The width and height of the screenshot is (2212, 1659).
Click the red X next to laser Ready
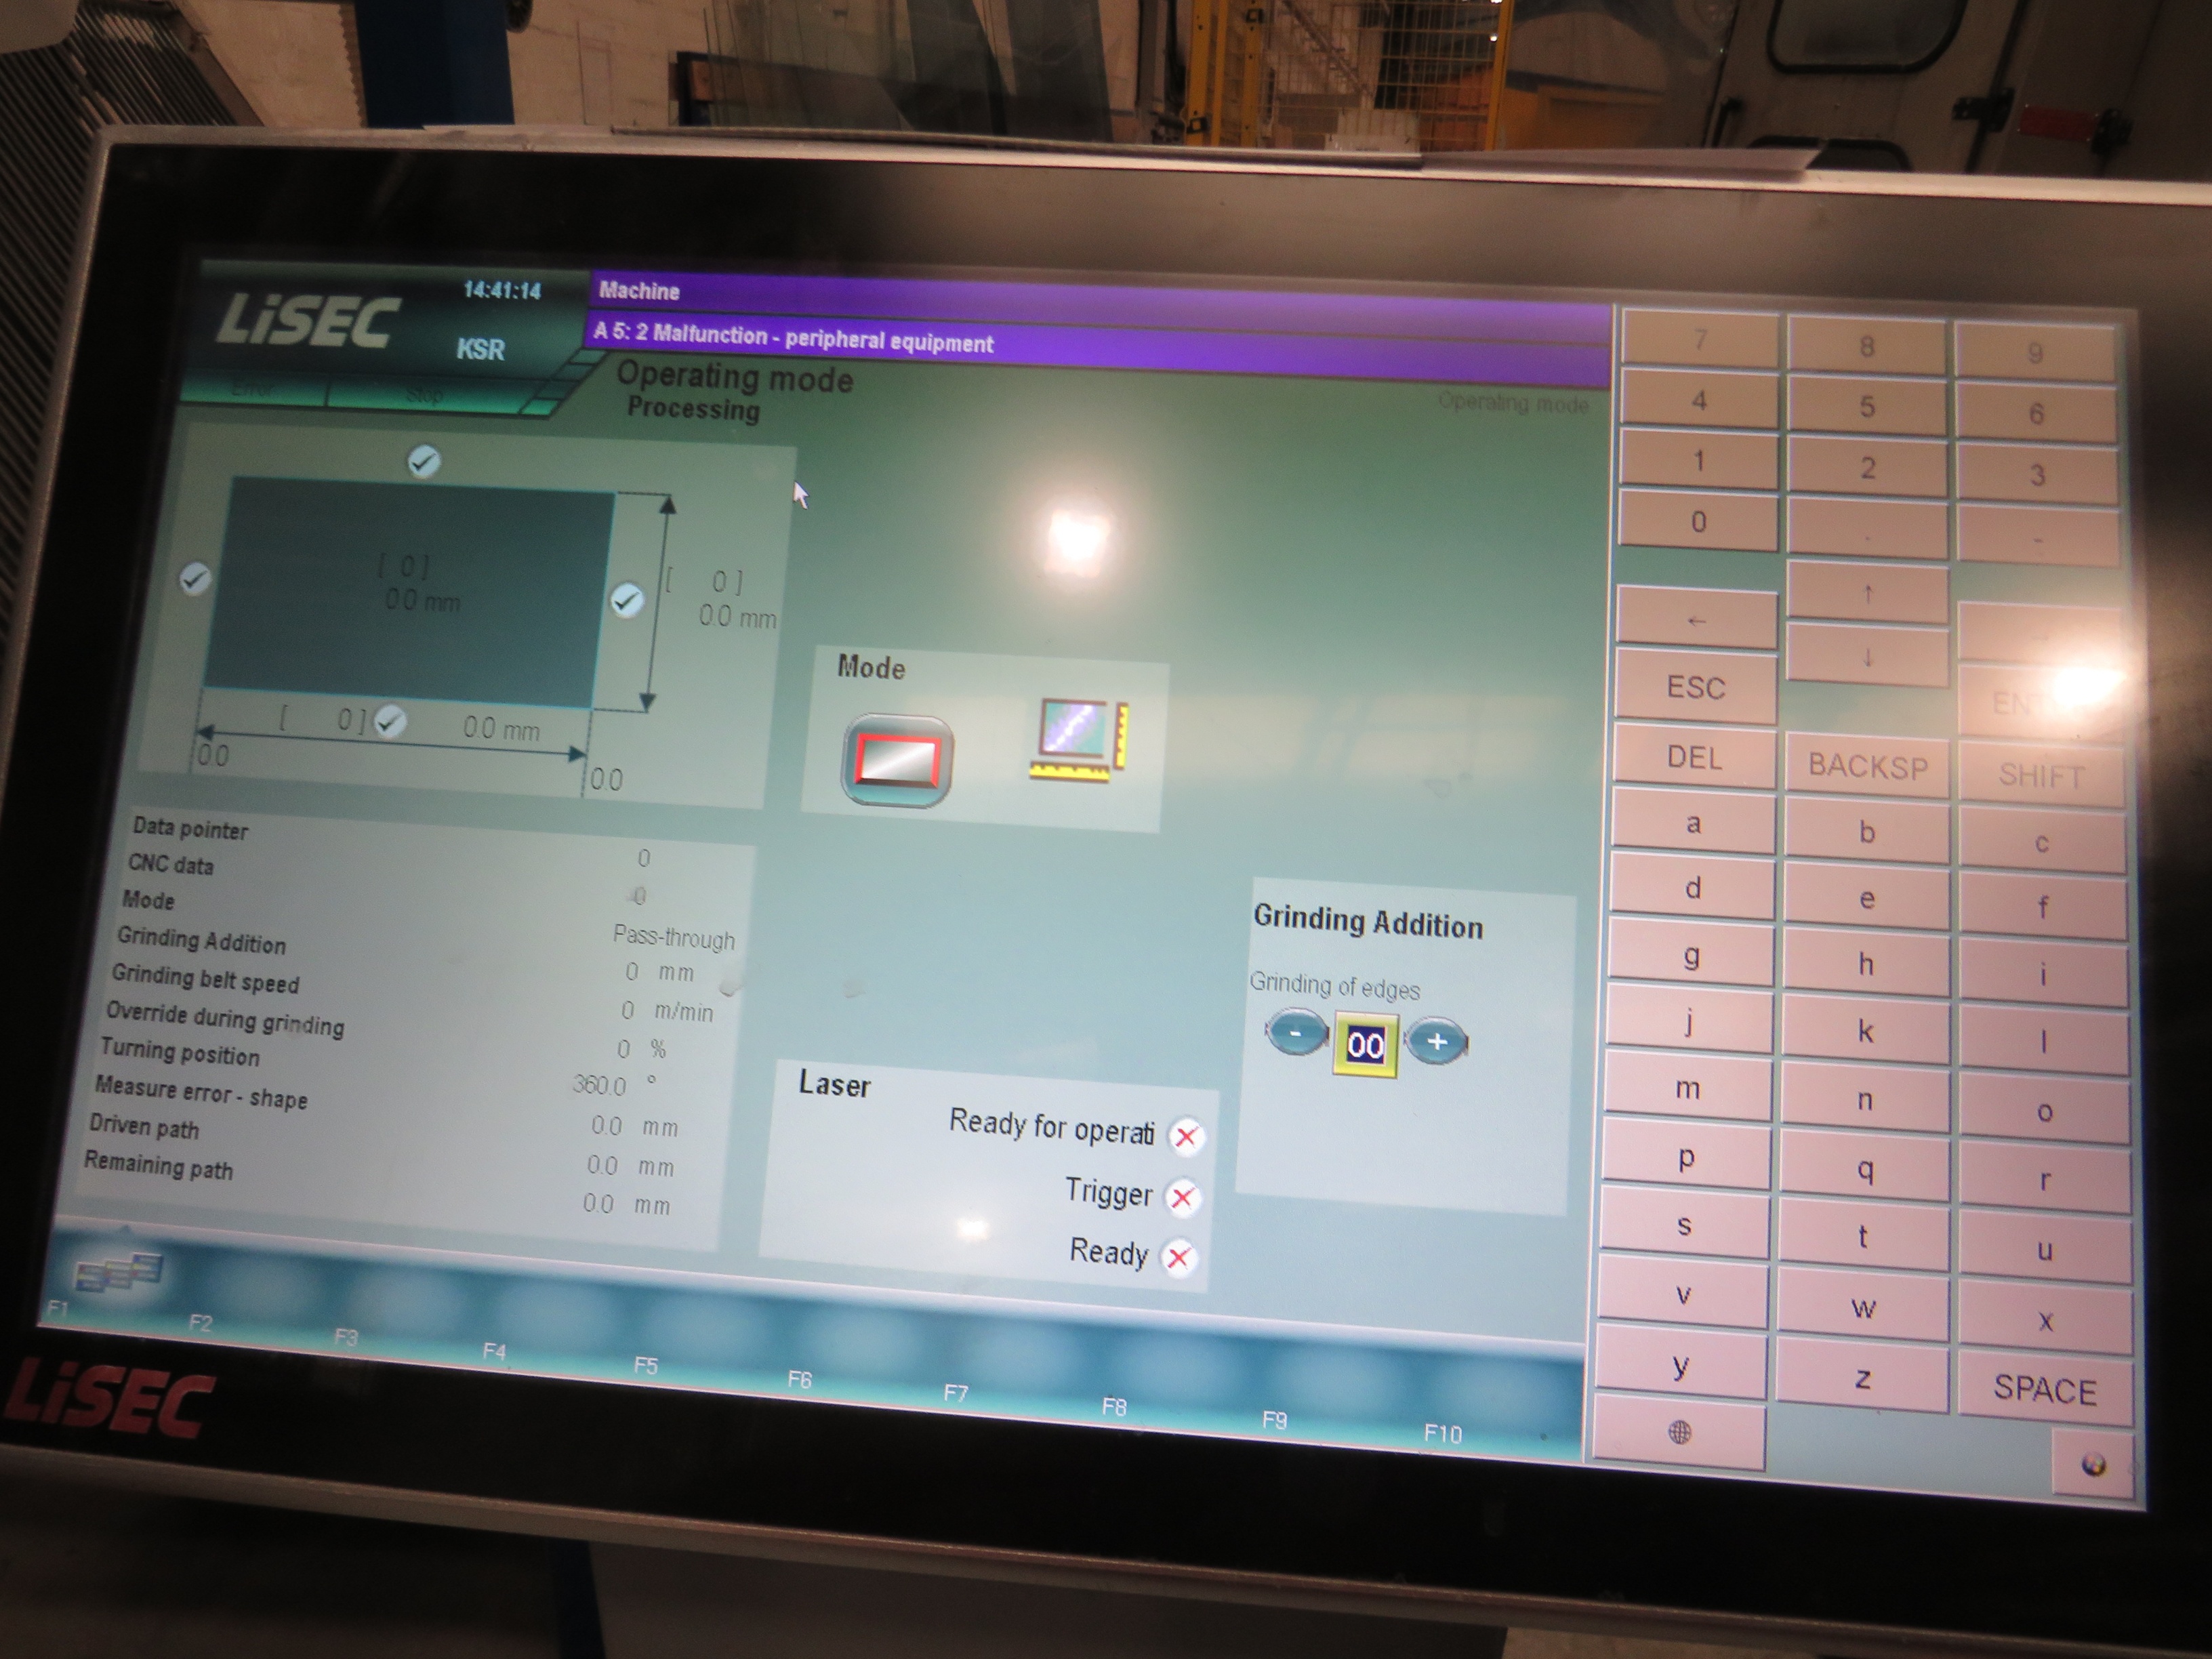[x=1178, y=1257]
